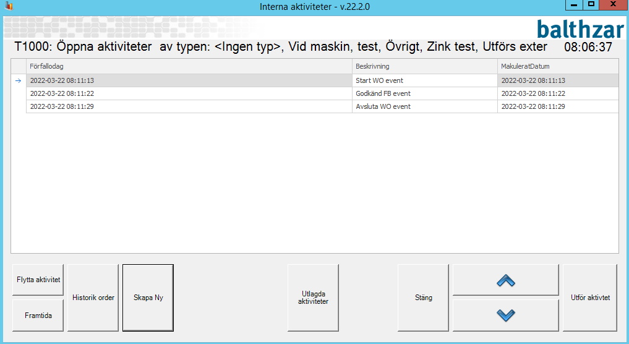Maximize the Interna aktiviteter window
The height and width of the screenshot is (344, 629).
[x=591, y=5]
